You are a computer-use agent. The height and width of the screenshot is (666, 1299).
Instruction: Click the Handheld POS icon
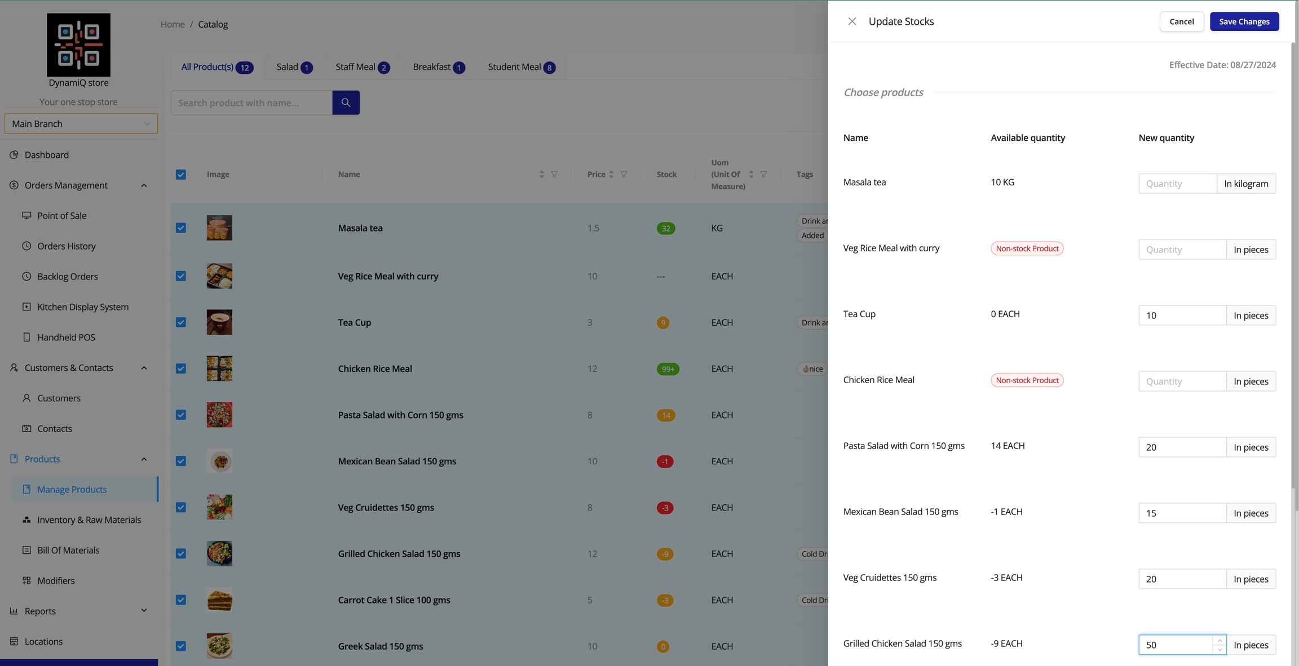pyautogui.click(x=26, y=337)
